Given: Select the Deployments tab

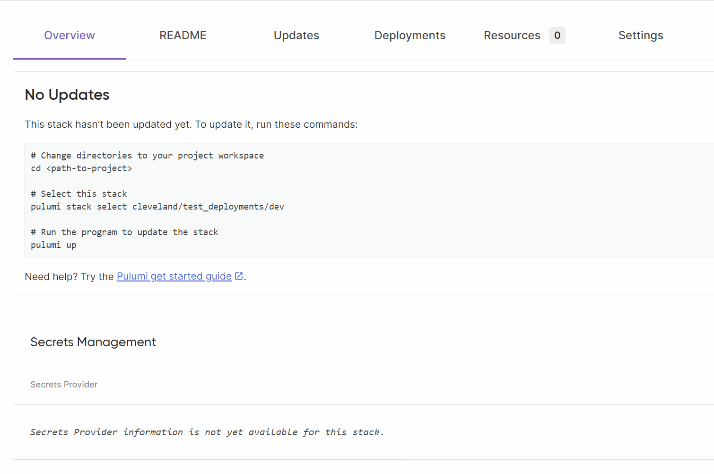Looking at the screenshot, I should [410, 35].
